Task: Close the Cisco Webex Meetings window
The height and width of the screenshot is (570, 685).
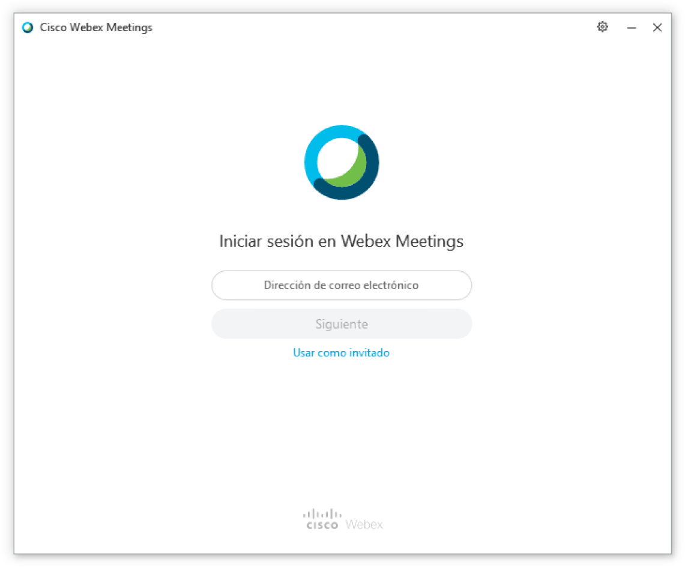Action: [x=657, y=28]
